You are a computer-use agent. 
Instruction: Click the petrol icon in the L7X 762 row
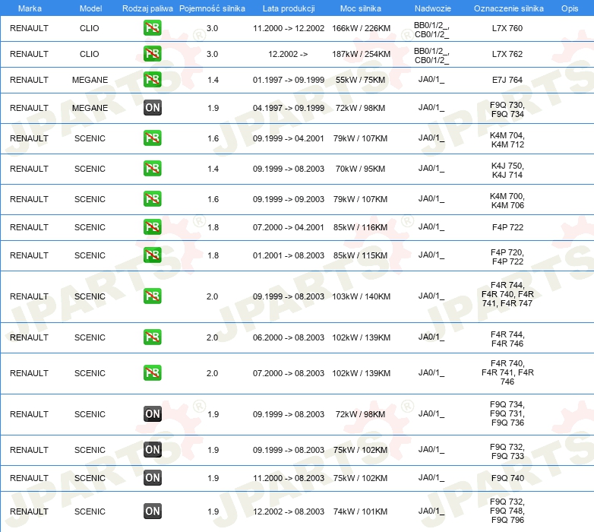tap(152, 54)
